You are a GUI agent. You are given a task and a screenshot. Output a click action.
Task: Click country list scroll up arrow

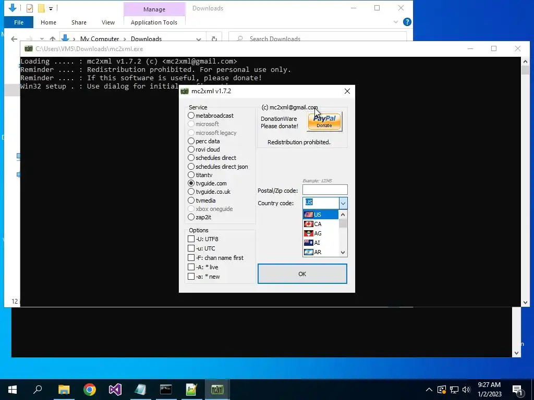tap(343, 214)
